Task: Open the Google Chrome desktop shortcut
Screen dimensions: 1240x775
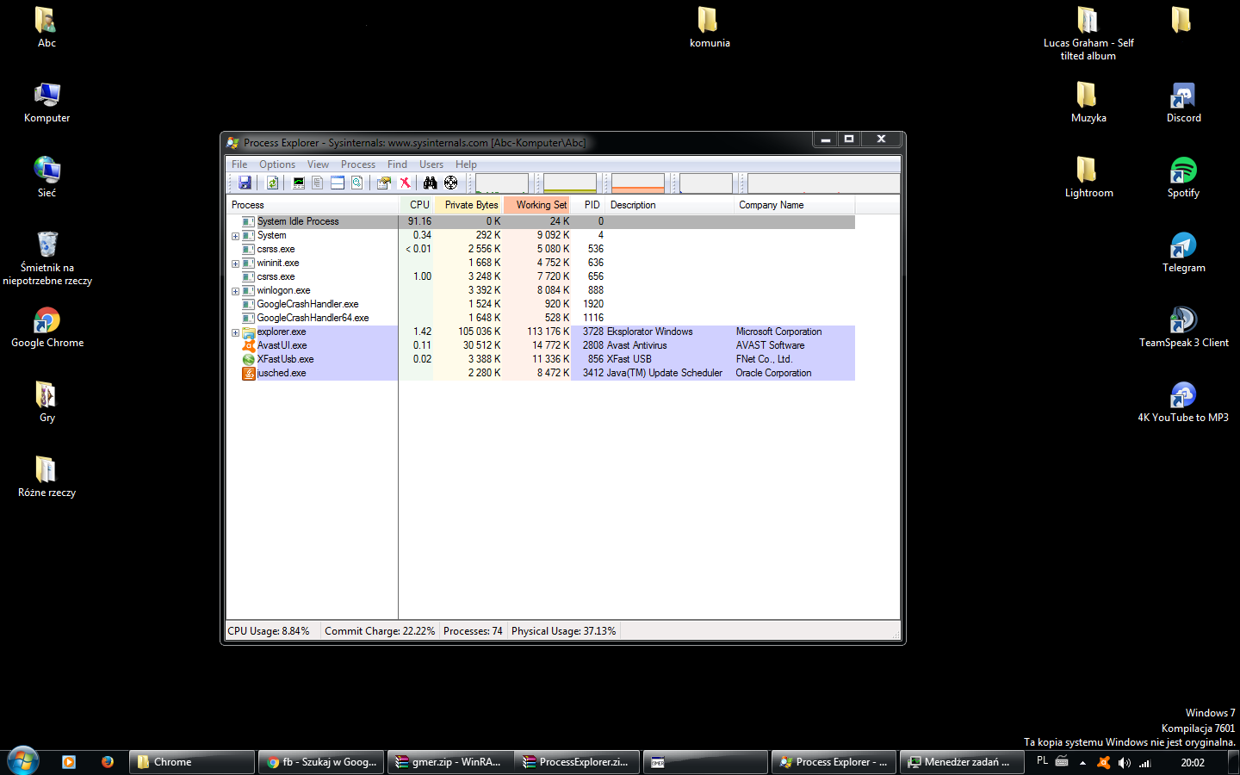Action: pos(47,327)
